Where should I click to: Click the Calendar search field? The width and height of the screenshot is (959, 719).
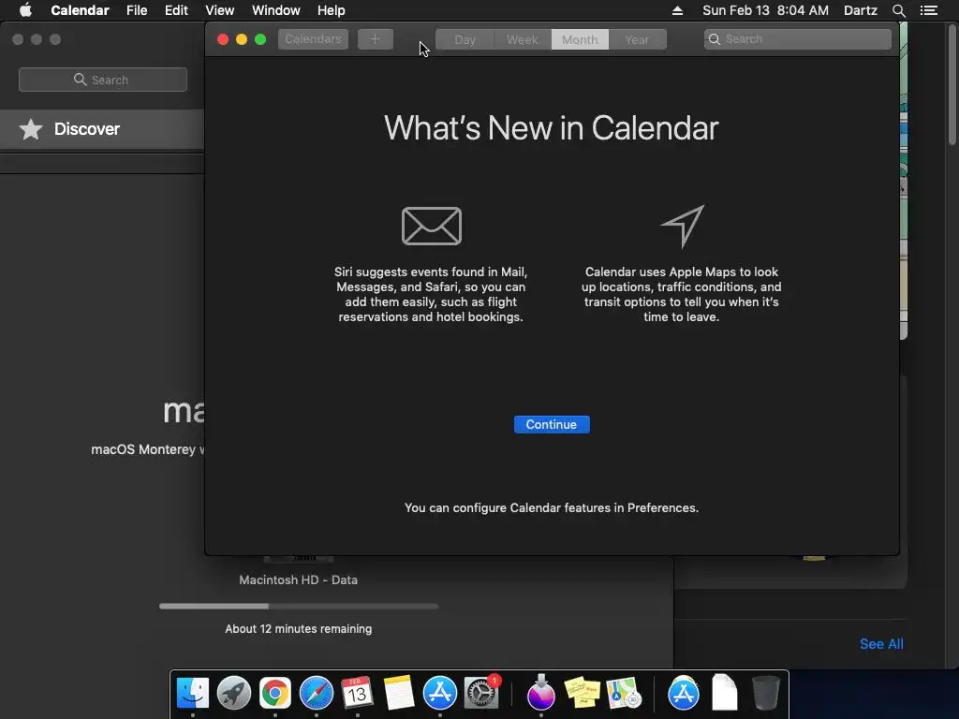[x=798, y=39]
